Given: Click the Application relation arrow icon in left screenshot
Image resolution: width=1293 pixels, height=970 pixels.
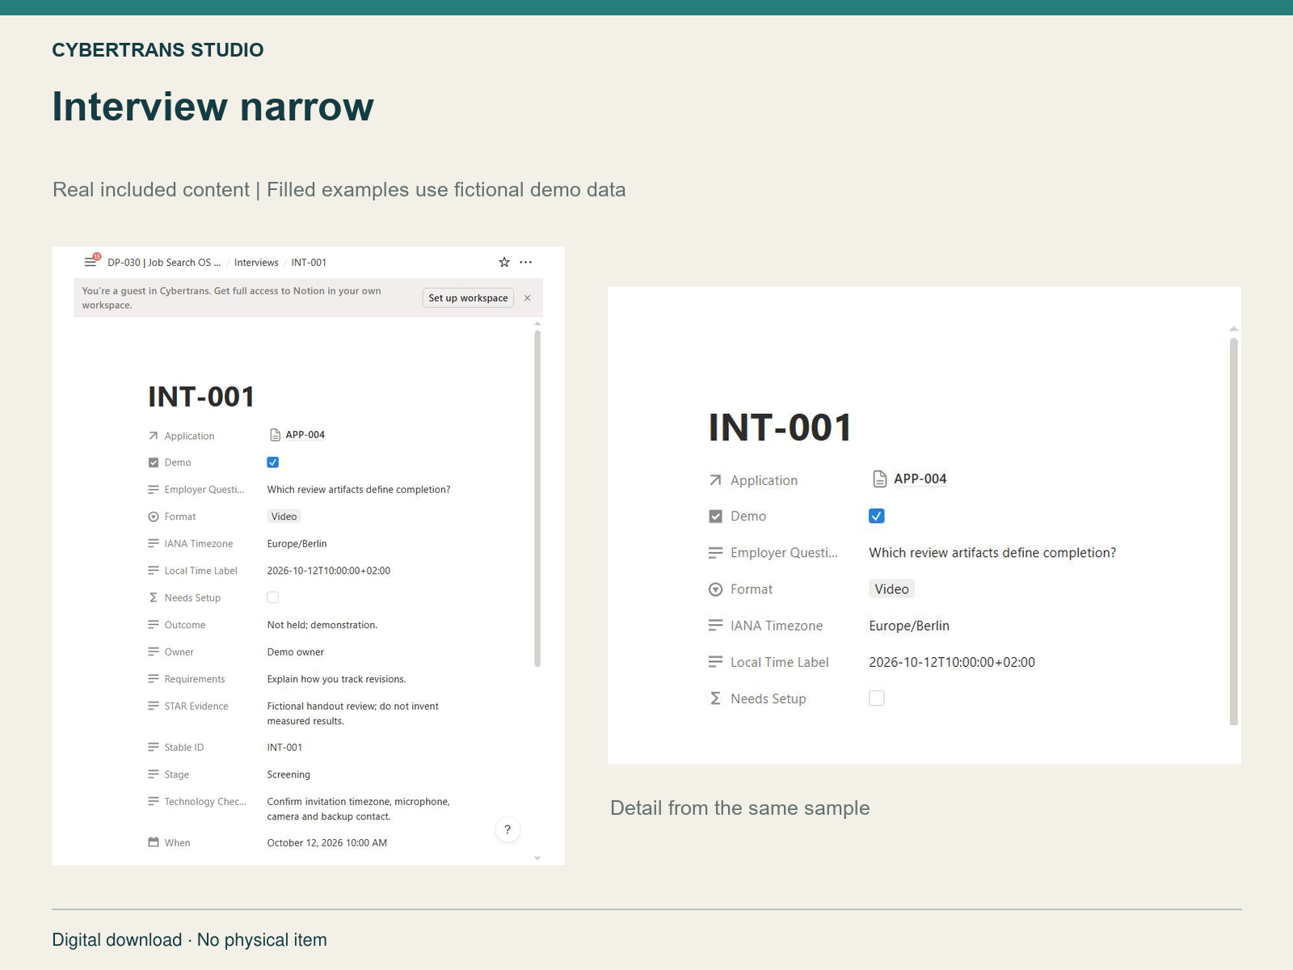Looking at the screenshot, I should pos(154,436).
